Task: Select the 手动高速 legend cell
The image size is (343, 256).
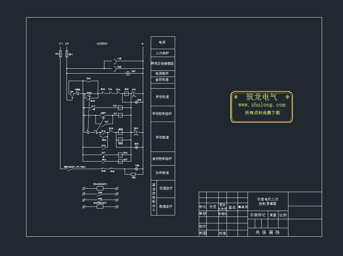Action: pos(162,137)
